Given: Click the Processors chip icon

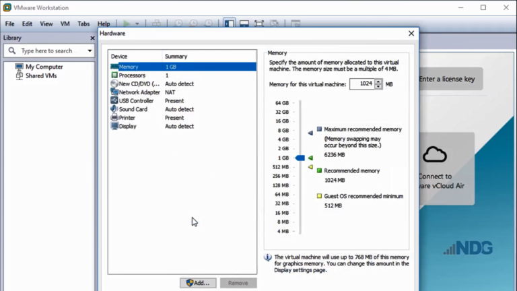Looking at the screenshot, I should (114, 75).
